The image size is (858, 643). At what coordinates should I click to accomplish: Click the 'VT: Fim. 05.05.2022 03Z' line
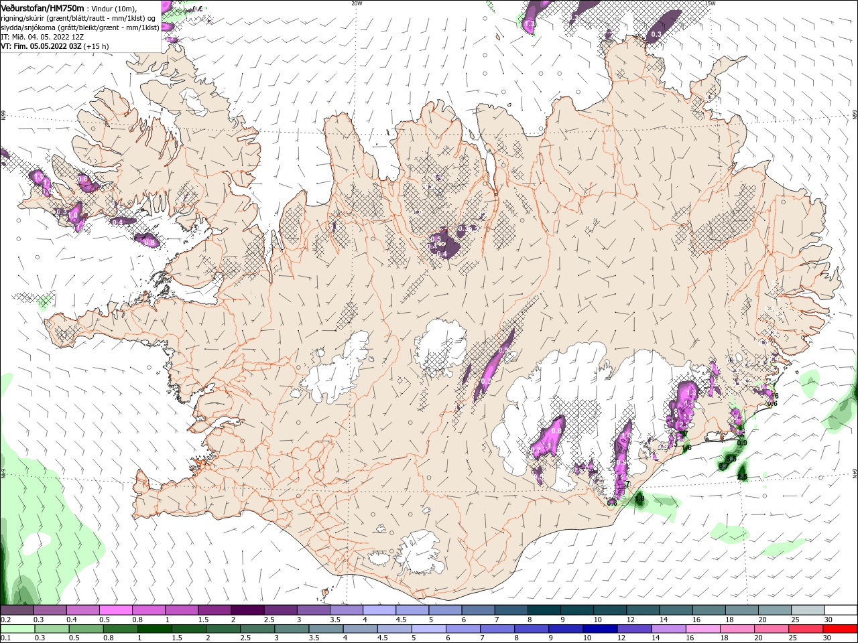point(55,46)
